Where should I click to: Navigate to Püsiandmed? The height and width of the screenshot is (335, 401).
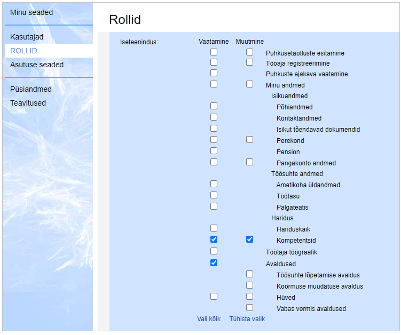point(31,89)
